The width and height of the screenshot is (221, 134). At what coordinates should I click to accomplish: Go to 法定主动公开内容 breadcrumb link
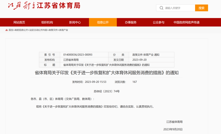[x=38, y=30]
